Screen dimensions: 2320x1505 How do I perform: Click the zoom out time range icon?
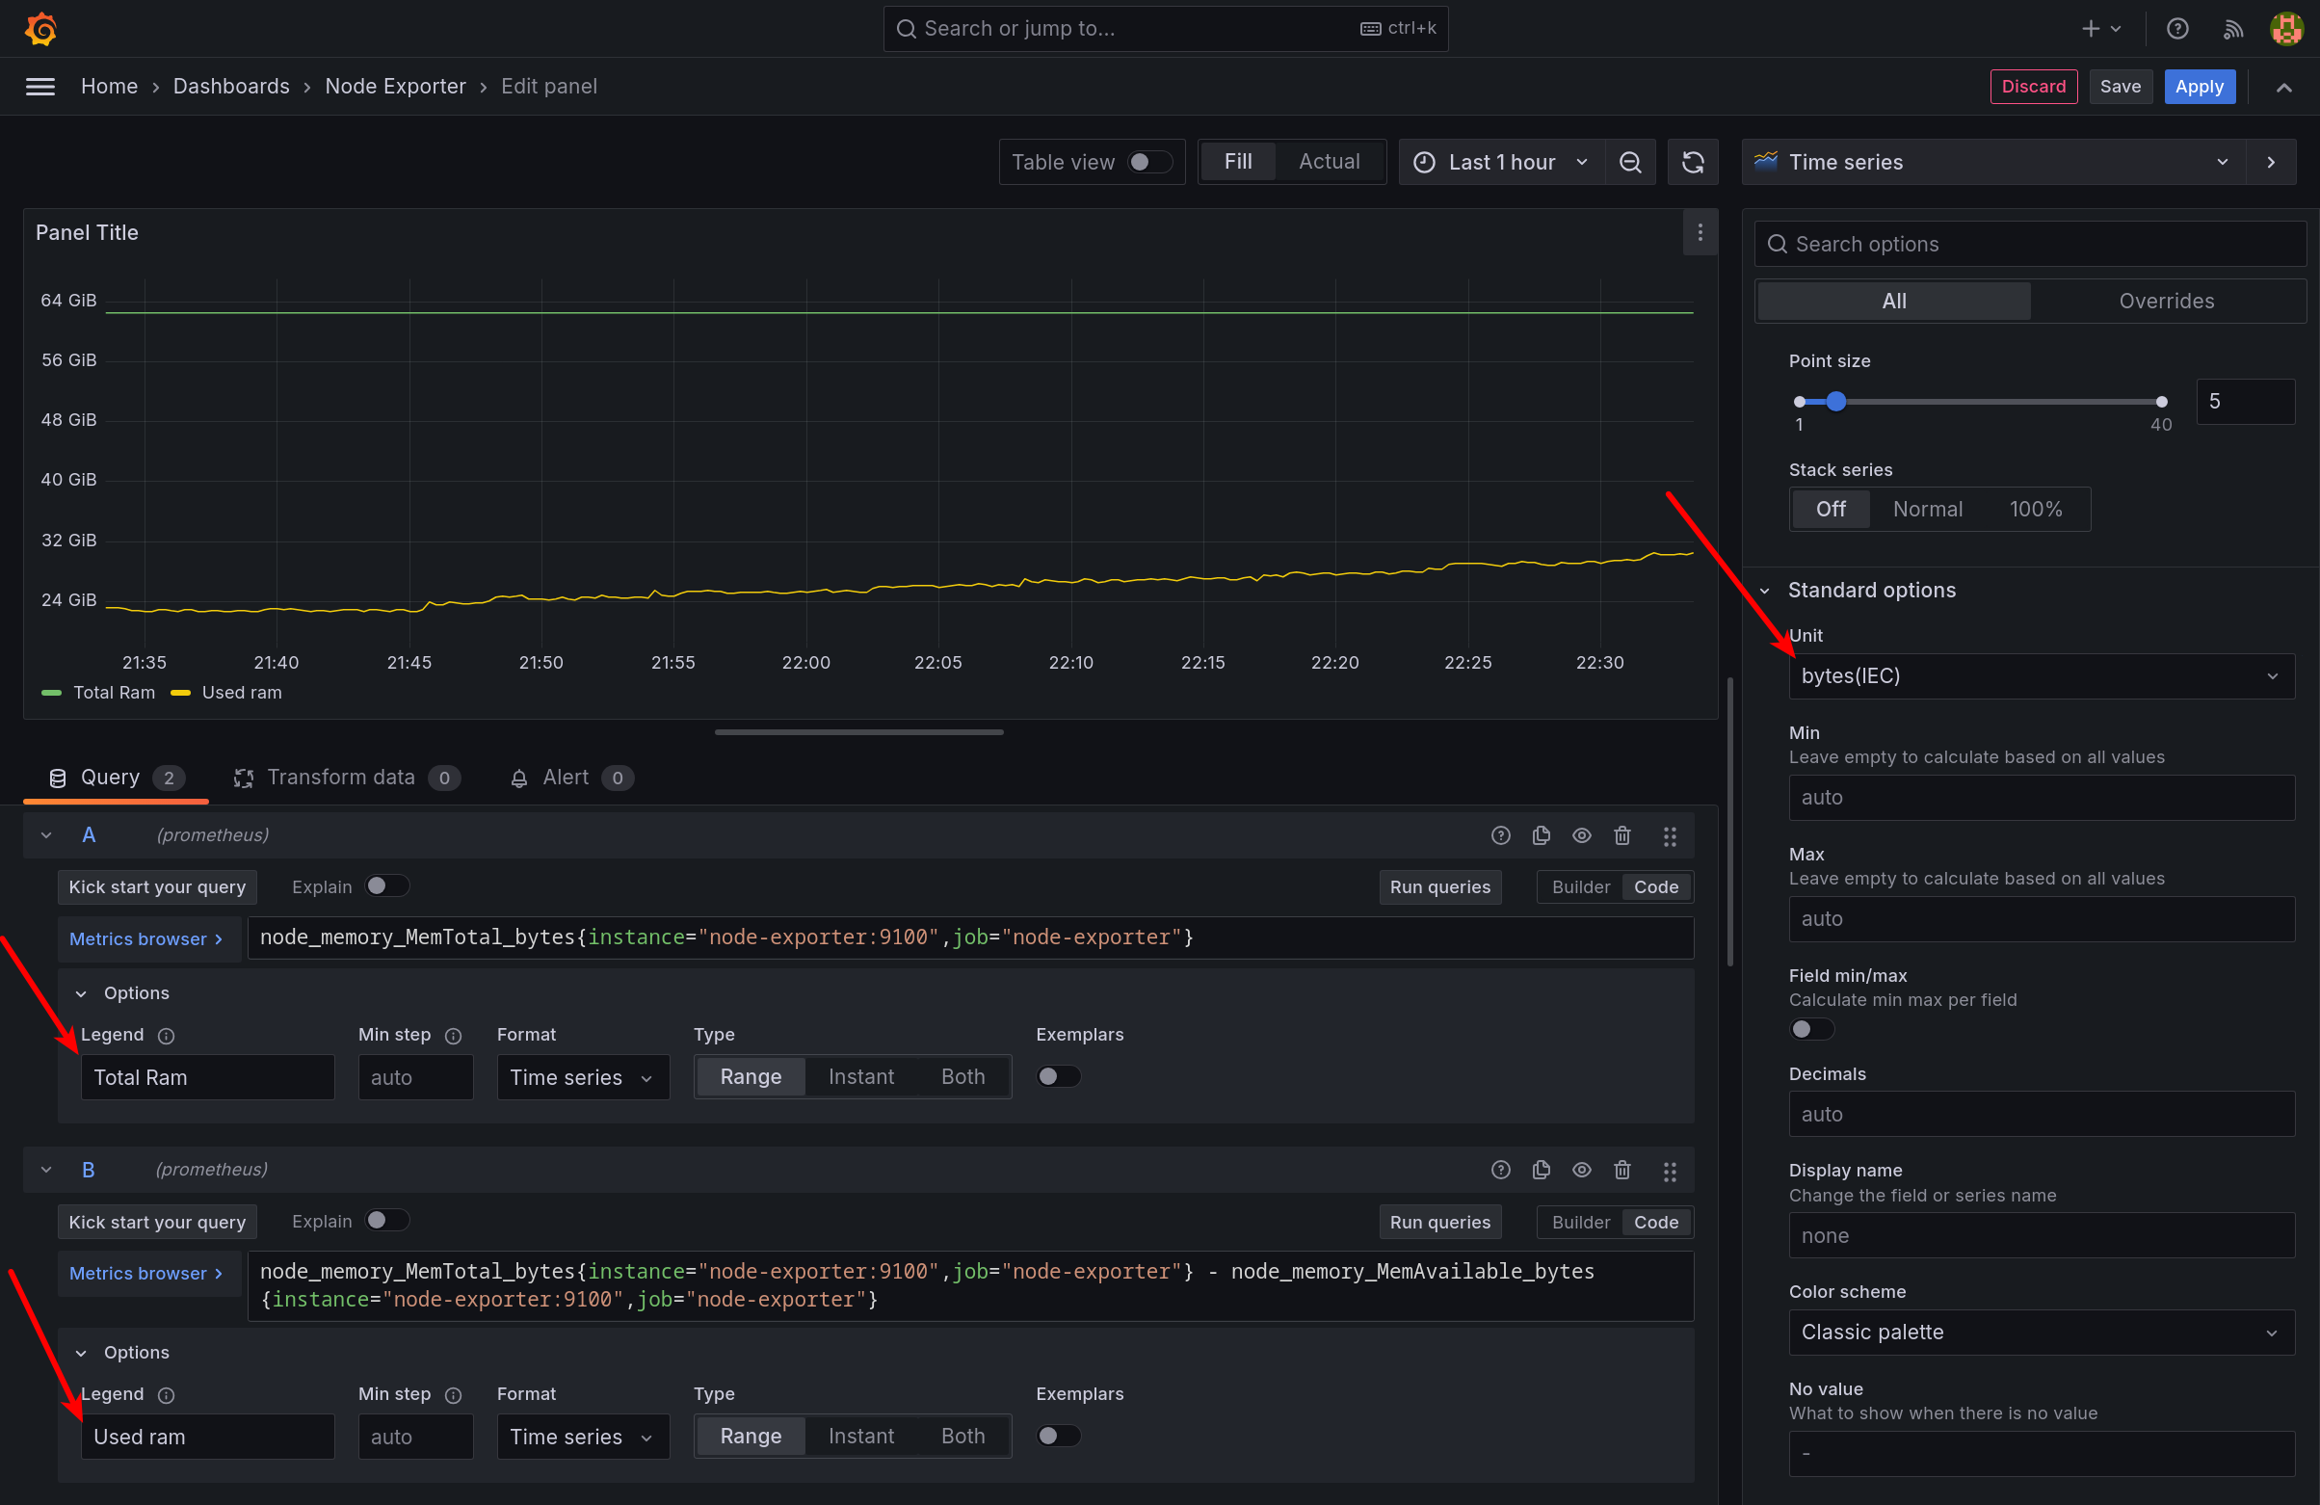tap(1630, 163)
